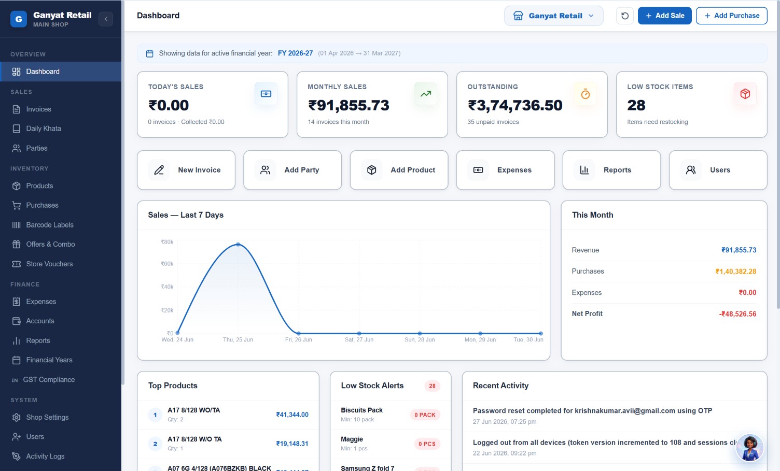Click the Outstanding timer icon

tap(586, 94)
